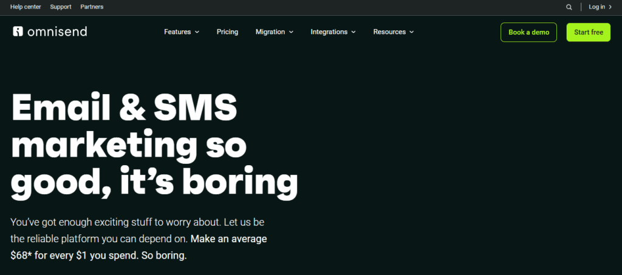The width and height of the screenshot is (622, 275).
Task: Expand the Resources dropdown menu
Action: tap(394, 32)
